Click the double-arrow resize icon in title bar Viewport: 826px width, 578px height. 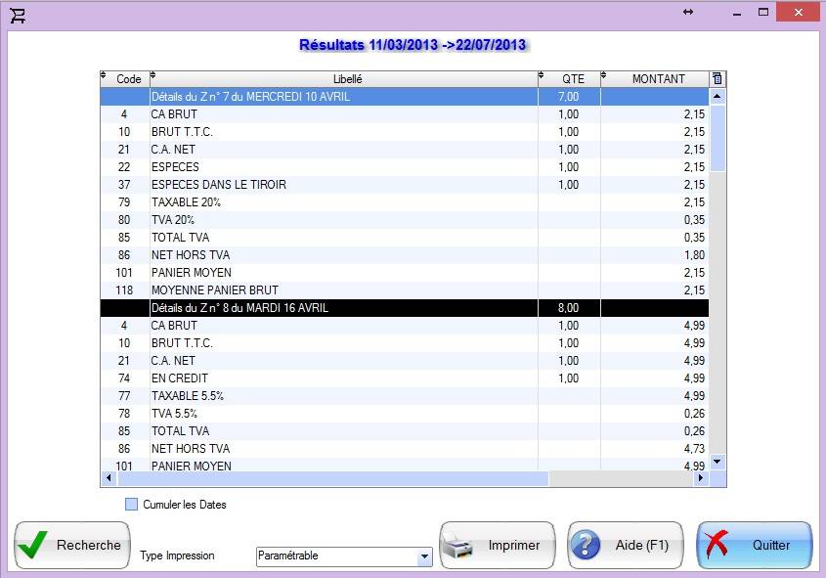[x=688, y=12]
